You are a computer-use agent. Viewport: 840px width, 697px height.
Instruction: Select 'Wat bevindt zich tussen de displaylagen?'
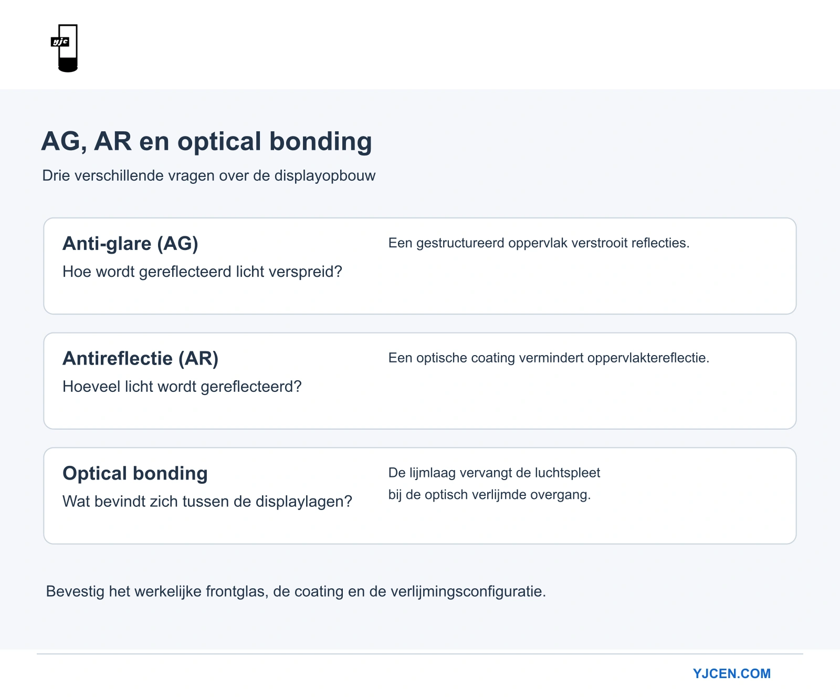207,502
